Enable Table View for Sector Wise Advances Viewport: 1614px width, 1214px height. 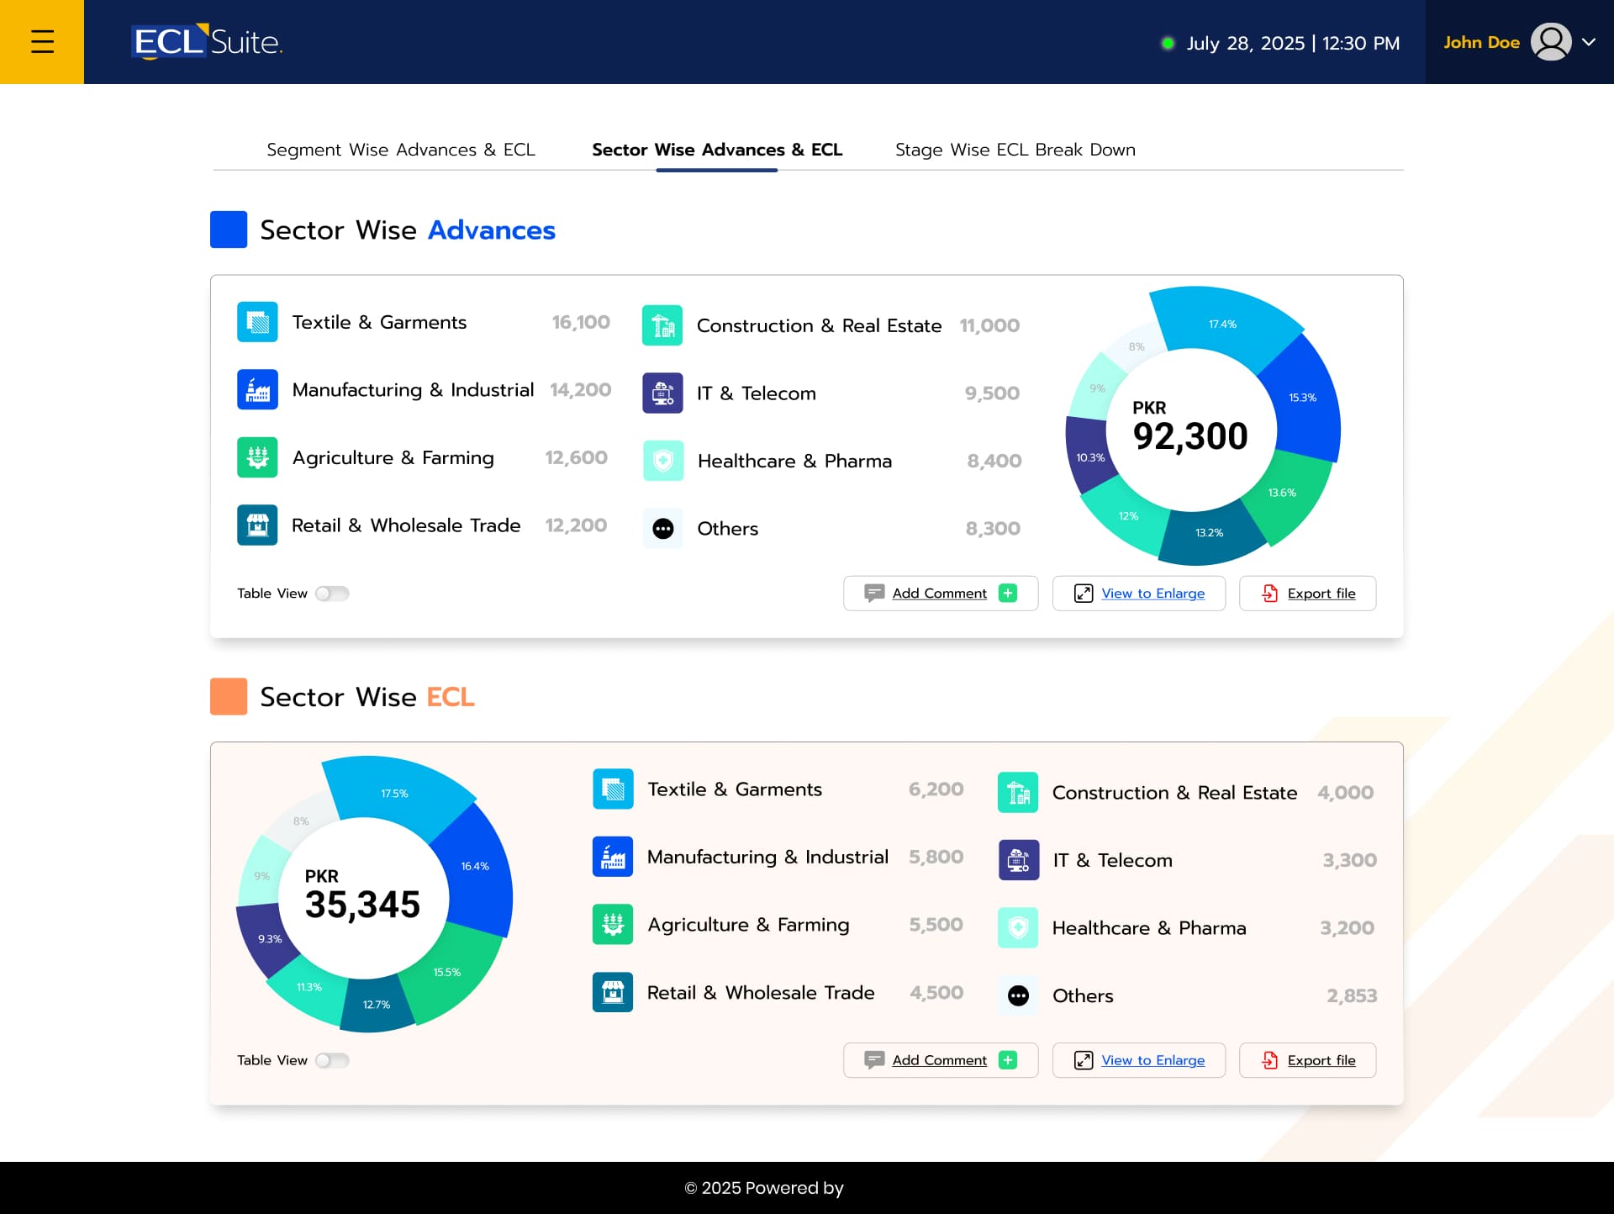332,594
